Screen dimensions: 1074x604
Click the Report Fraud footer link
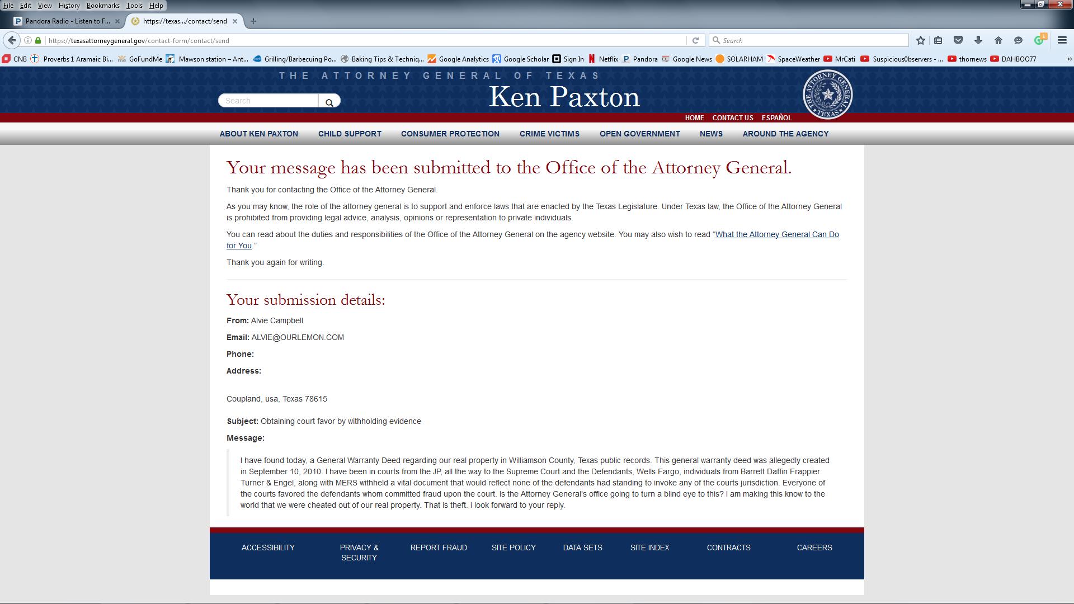pyautogui.click(x=439, y=548)
